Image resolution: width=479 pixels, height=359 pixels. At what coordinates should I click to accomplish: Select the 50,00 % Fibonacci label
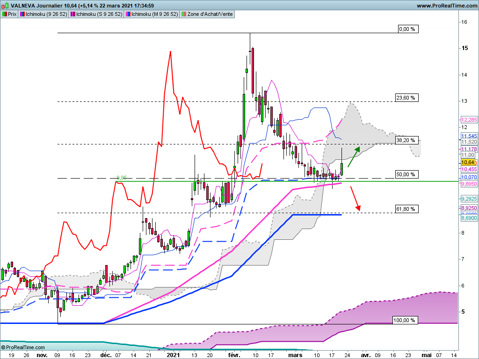coord(406,174)
